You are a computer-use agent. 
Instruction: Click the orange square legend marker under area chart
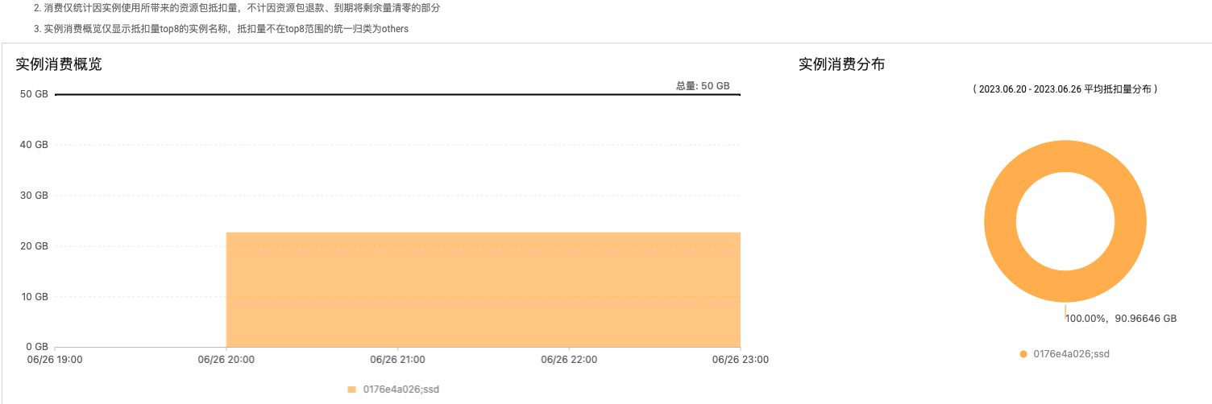click(351, 390)
